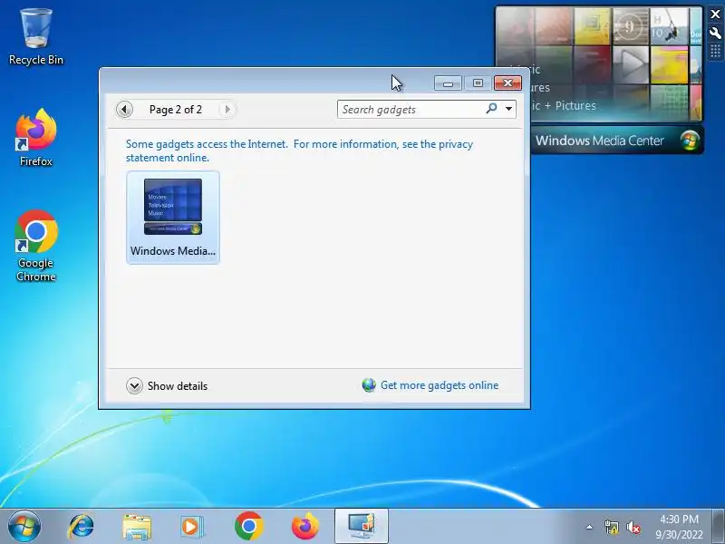The width and height of the screenshot is (725, 544).
Task: Select the Firefox desktop shortcut
Action: (35, 138)
